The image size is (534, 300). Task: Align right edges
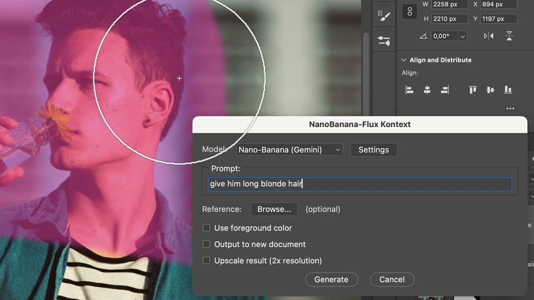click(x=445, y=90)
